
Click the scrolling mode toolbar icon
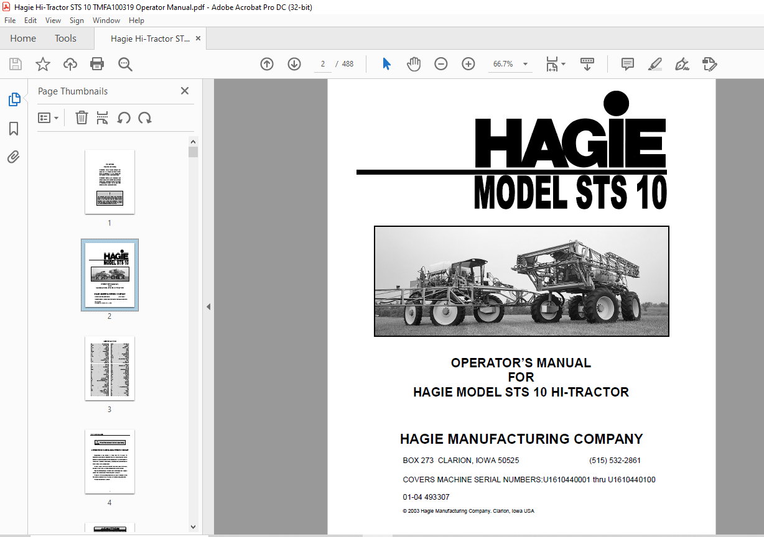tap(587, 64)
